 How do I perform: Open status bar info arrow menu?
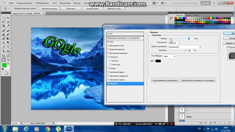click(54, 123)
